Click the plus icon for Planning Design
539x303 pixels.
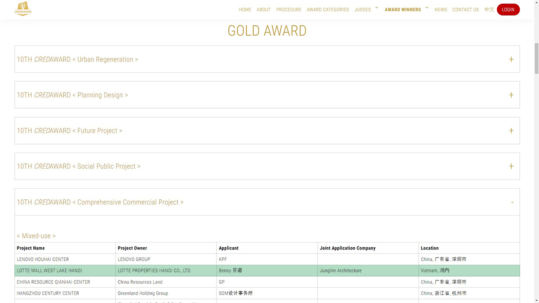(511, 95)
